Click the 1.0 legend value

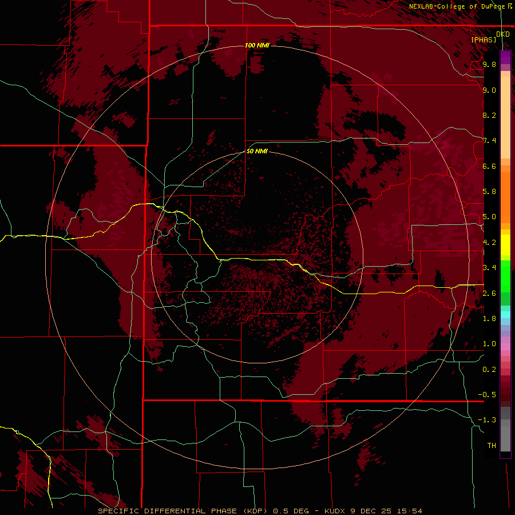pyautogui.click(x=489, y=344)
